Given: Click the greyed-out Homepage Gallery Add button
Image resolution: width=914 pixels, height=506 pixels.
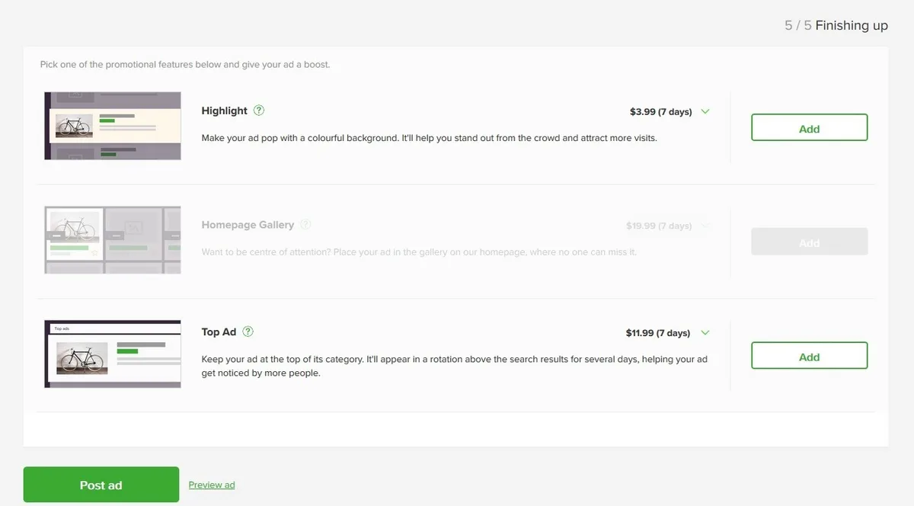Looking at the screenshot, I should pyautogui.click(x=809, y=242).
